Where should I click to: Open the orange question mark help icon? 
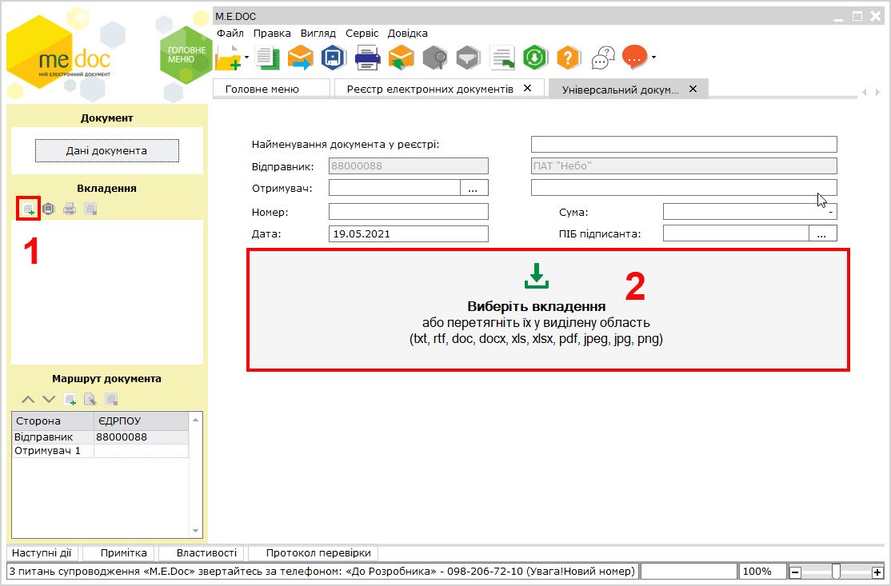[568, 58]
